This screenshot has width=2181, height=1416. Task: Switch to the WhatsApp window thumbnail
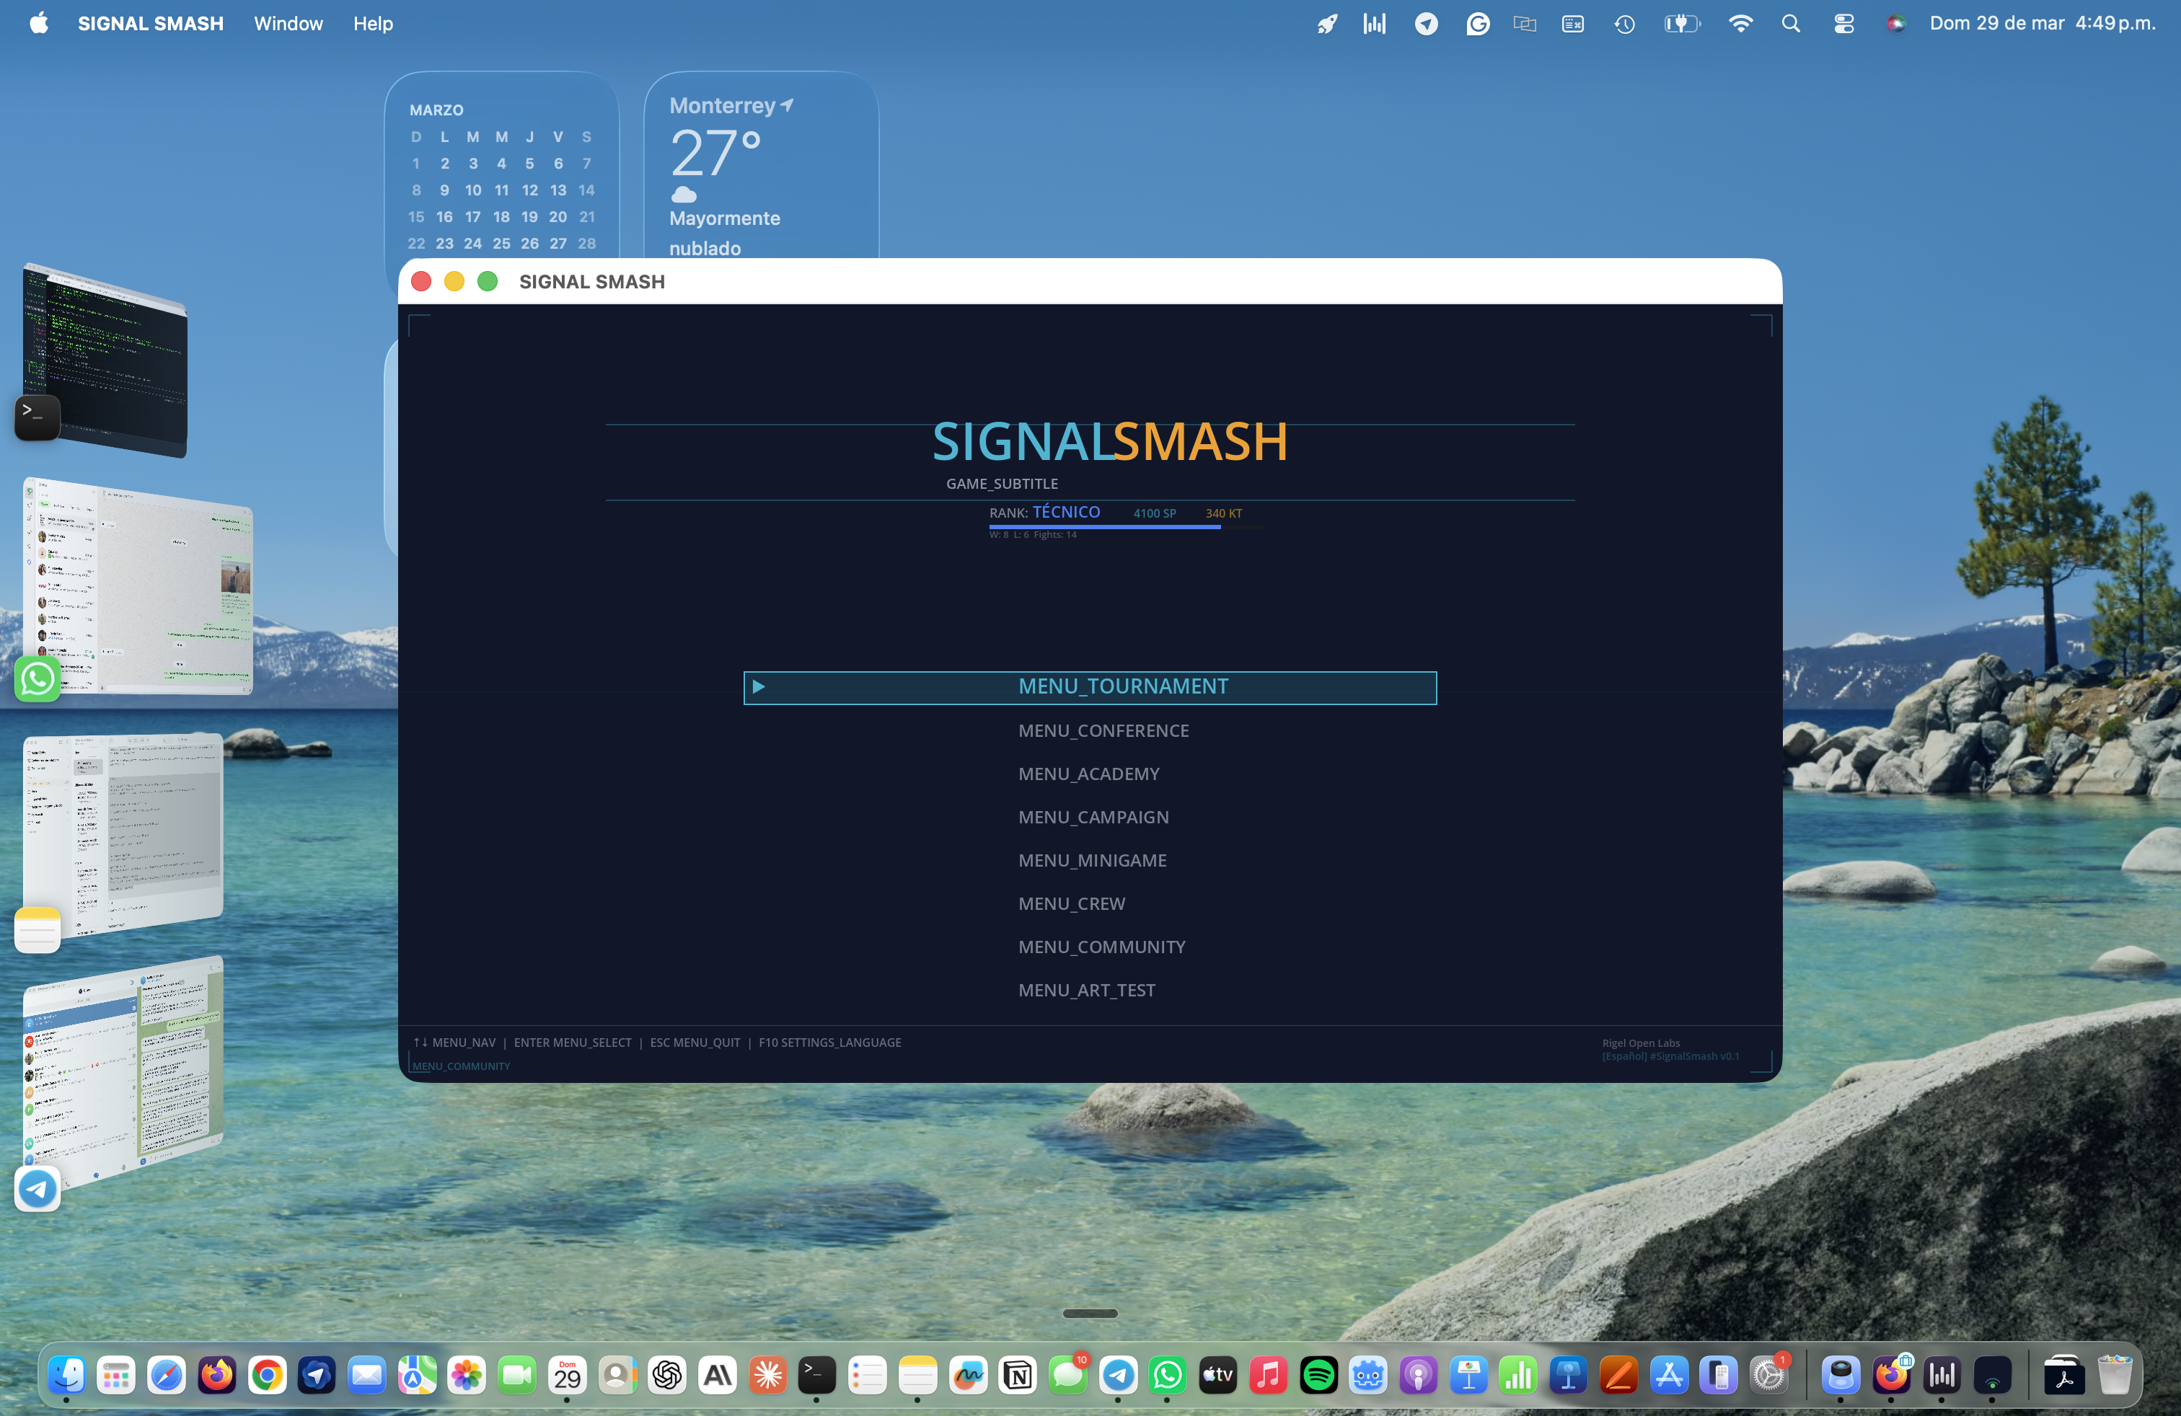138,586
